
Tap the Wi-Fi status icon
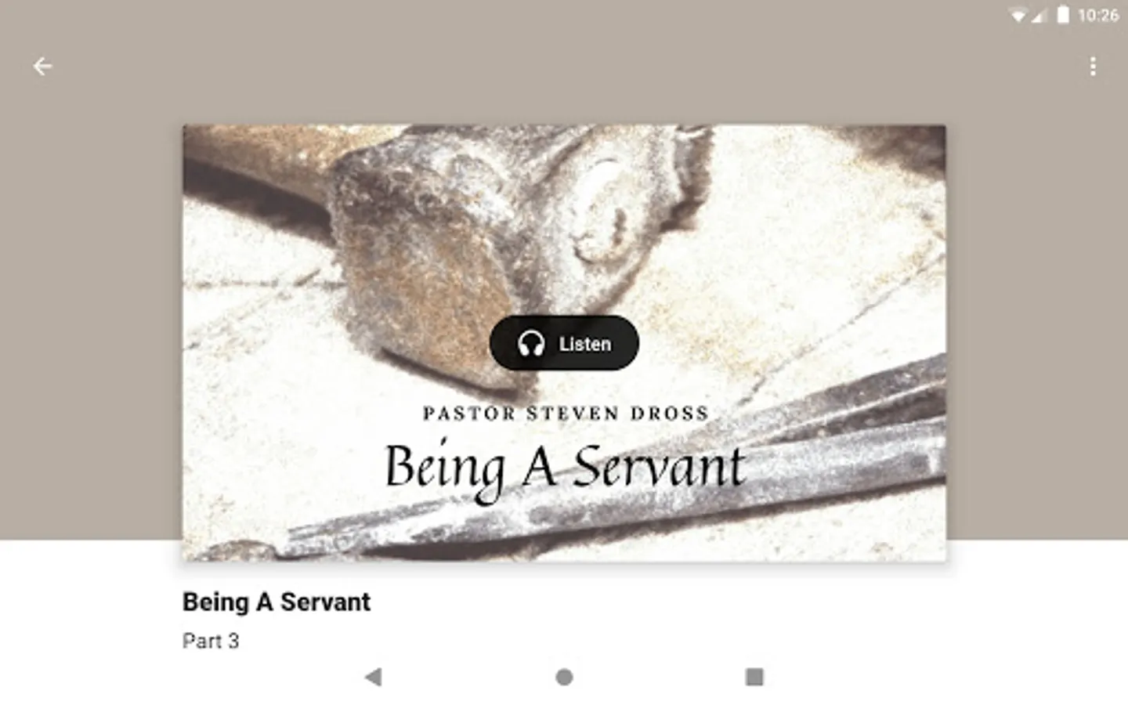(x=1018, y=15)
